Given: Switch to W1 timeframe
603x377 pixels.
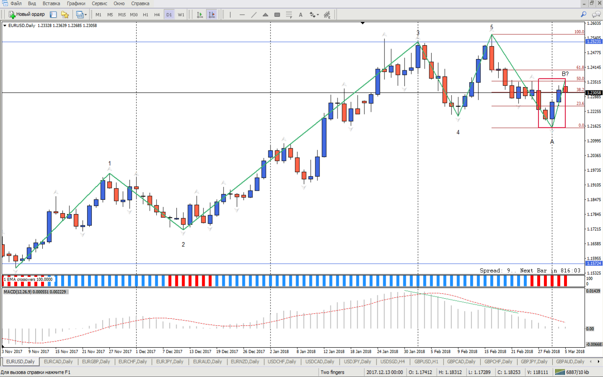Looking at the screenshot, I should (x=181, y=14).
